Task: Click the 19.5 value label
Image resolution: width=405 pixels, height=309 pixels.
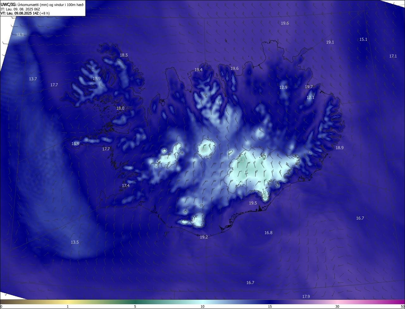Action: point(253,203)
